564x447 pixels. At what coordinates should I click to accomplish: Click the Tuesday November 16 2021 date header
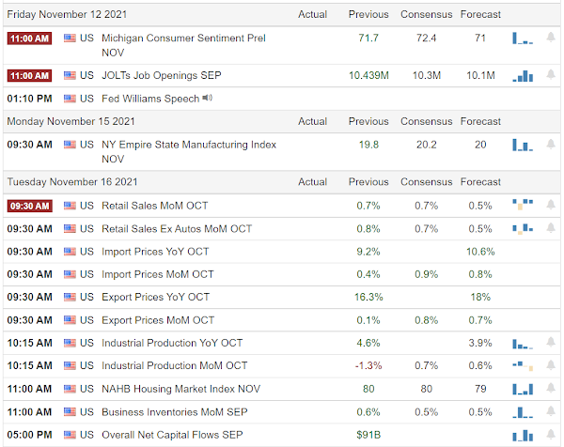coord(71,182)
